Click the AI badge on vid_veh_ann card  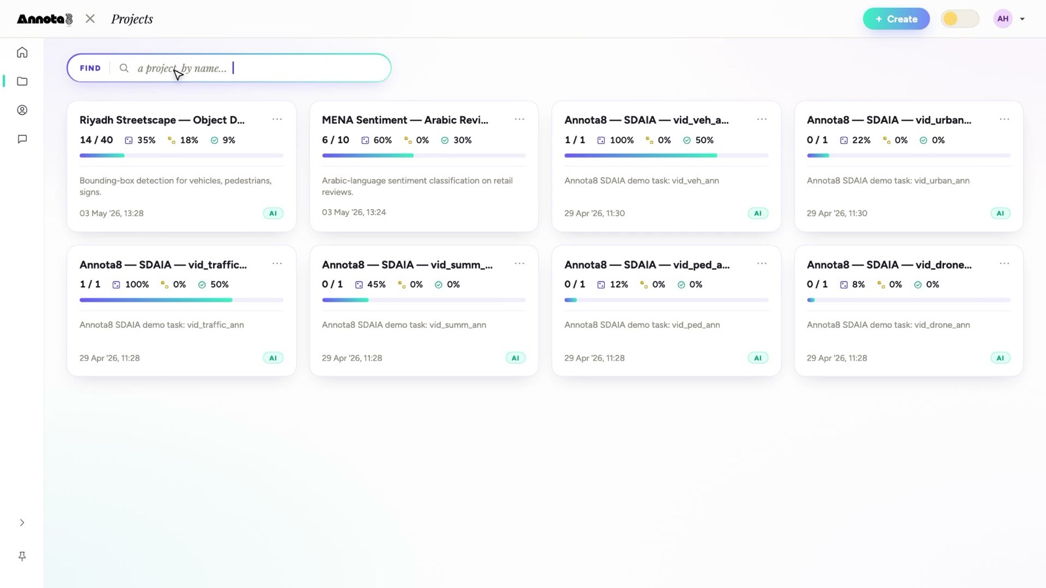click(758, 213)
